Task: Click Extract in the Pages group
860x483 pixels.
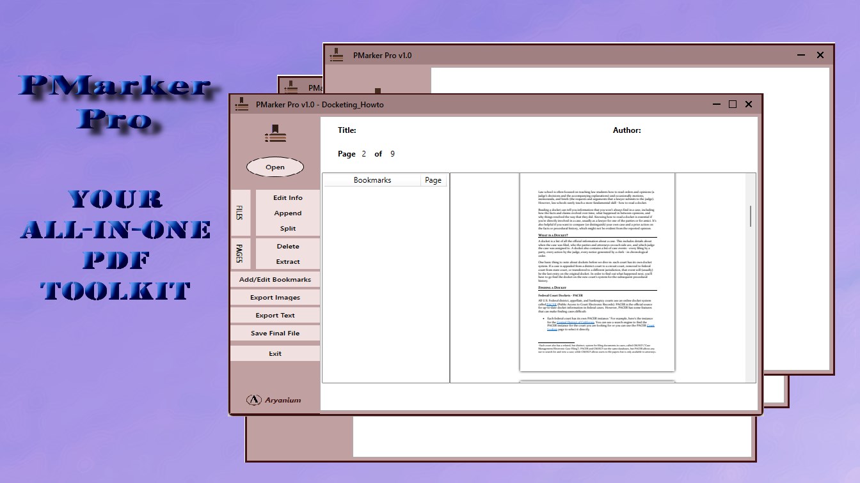Action: tap(288, 262)
